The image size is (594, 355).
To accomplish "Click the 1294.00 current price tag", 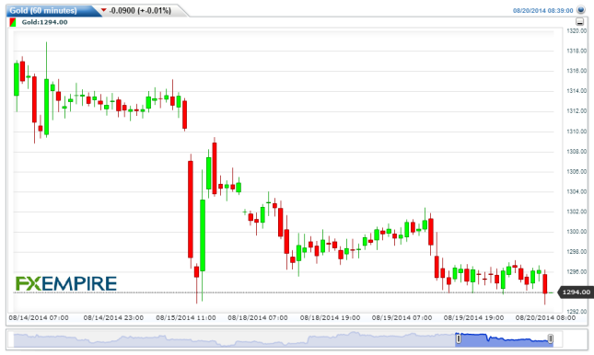I will 576,292.
